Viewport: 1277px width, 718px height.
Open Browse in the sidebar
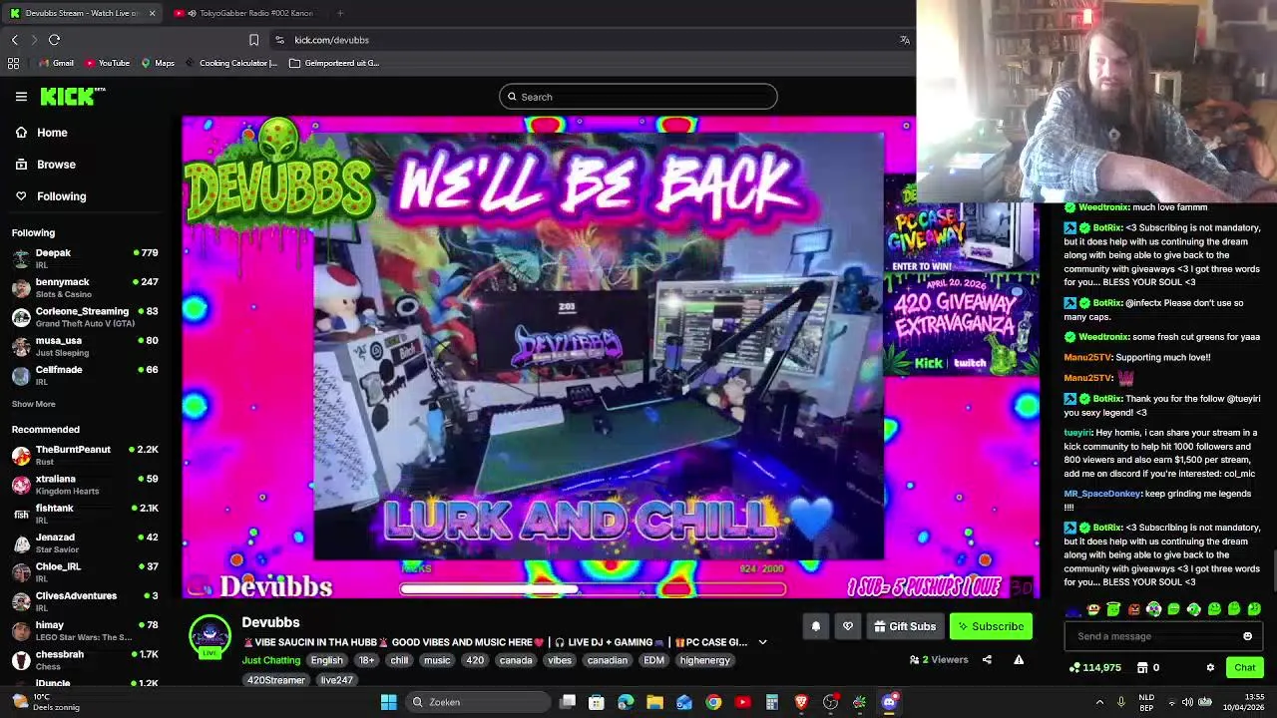point(46,165)
